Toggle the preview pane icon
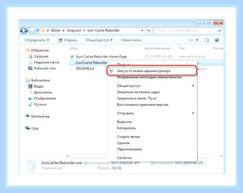Screen dimensions: 243x193 (207, 40)
